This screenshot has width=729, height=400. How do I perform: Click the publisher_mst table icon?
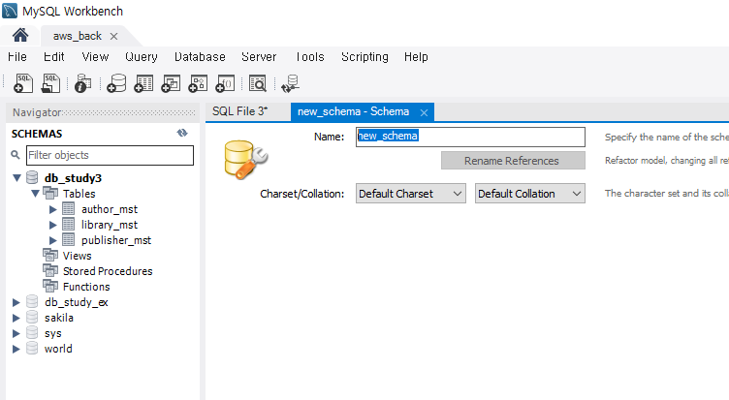(x=68, y=240)
